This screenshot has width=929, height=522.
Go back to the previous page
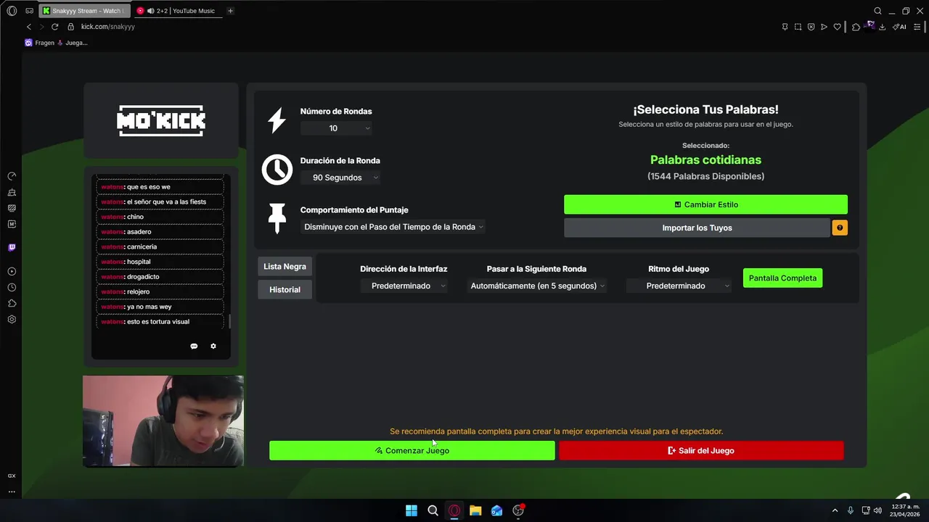[29, 27]
